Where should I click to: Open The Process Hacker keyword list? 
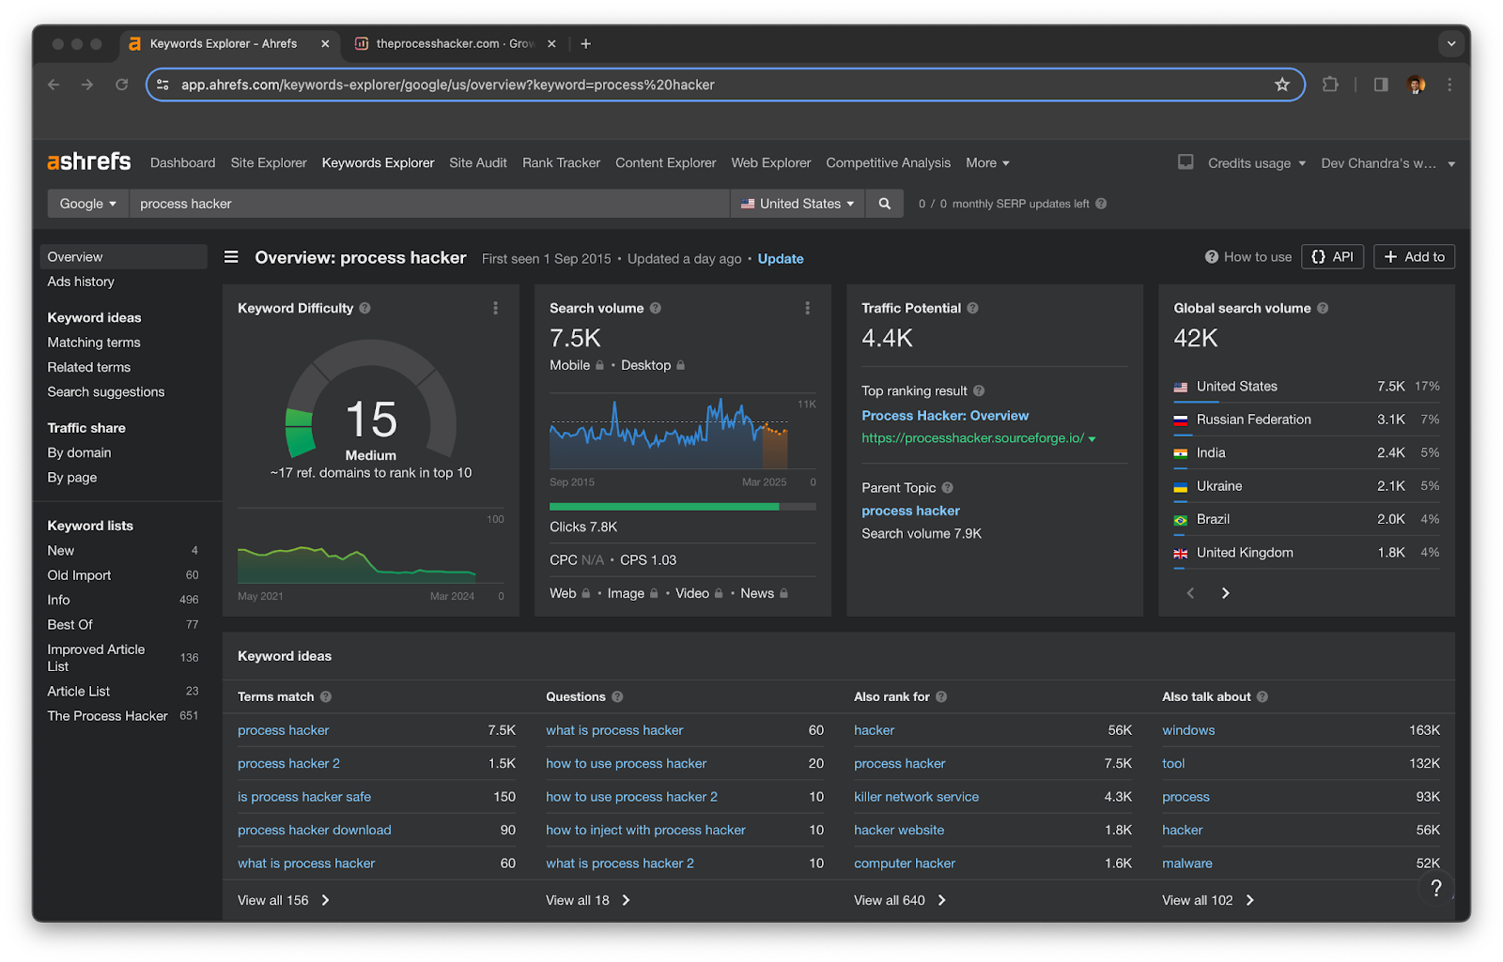click(123, 716)
